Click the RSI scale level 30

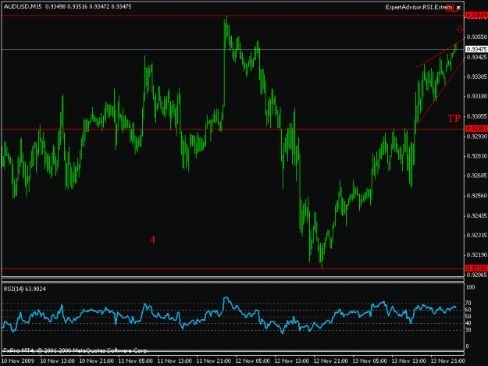tap(468, 330)
